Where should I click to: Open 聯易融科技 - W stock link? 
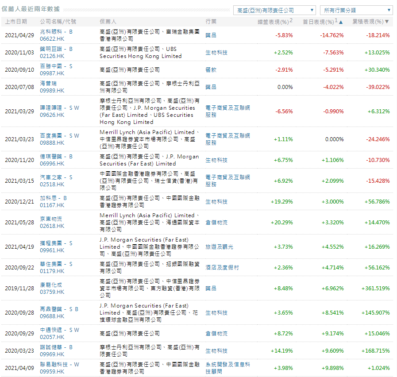[59, 364]
